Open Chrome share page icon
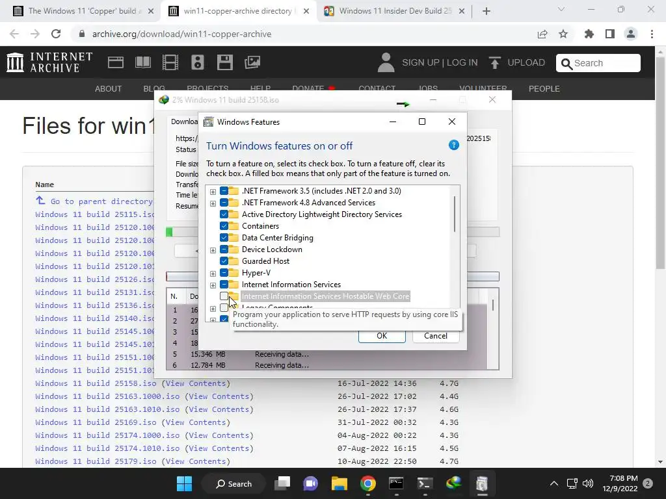Viewport: 666px width, 499px height. coord(542,34)
